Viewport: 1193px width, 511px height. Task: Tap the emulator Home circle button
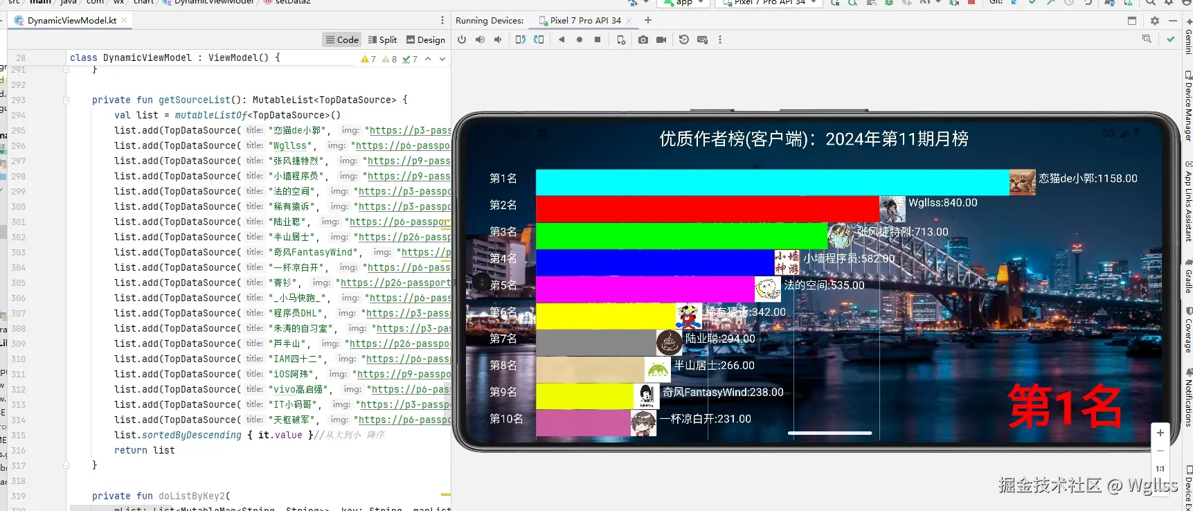(x=580, y=39)
